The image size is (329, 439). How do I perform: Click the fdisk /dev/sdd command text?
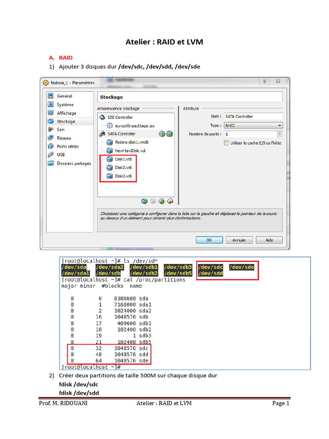(79, 393)
